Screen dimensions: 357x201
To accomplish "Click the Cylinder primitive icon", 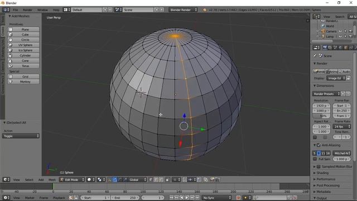I will [x=11, y=56].
